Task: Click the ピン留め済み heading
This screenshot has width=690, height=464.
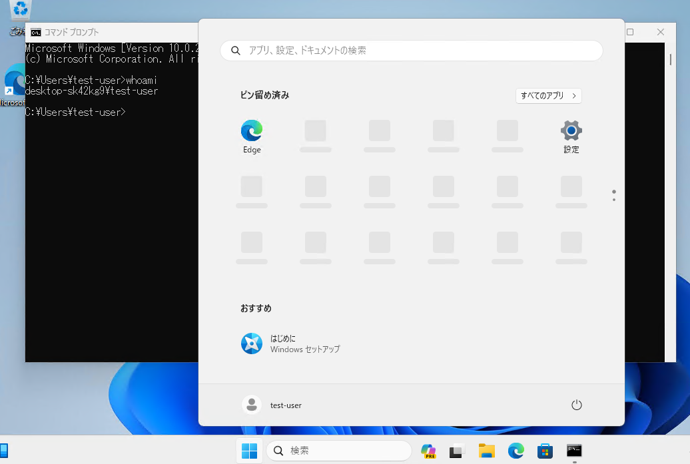Action: coord(264,95)
